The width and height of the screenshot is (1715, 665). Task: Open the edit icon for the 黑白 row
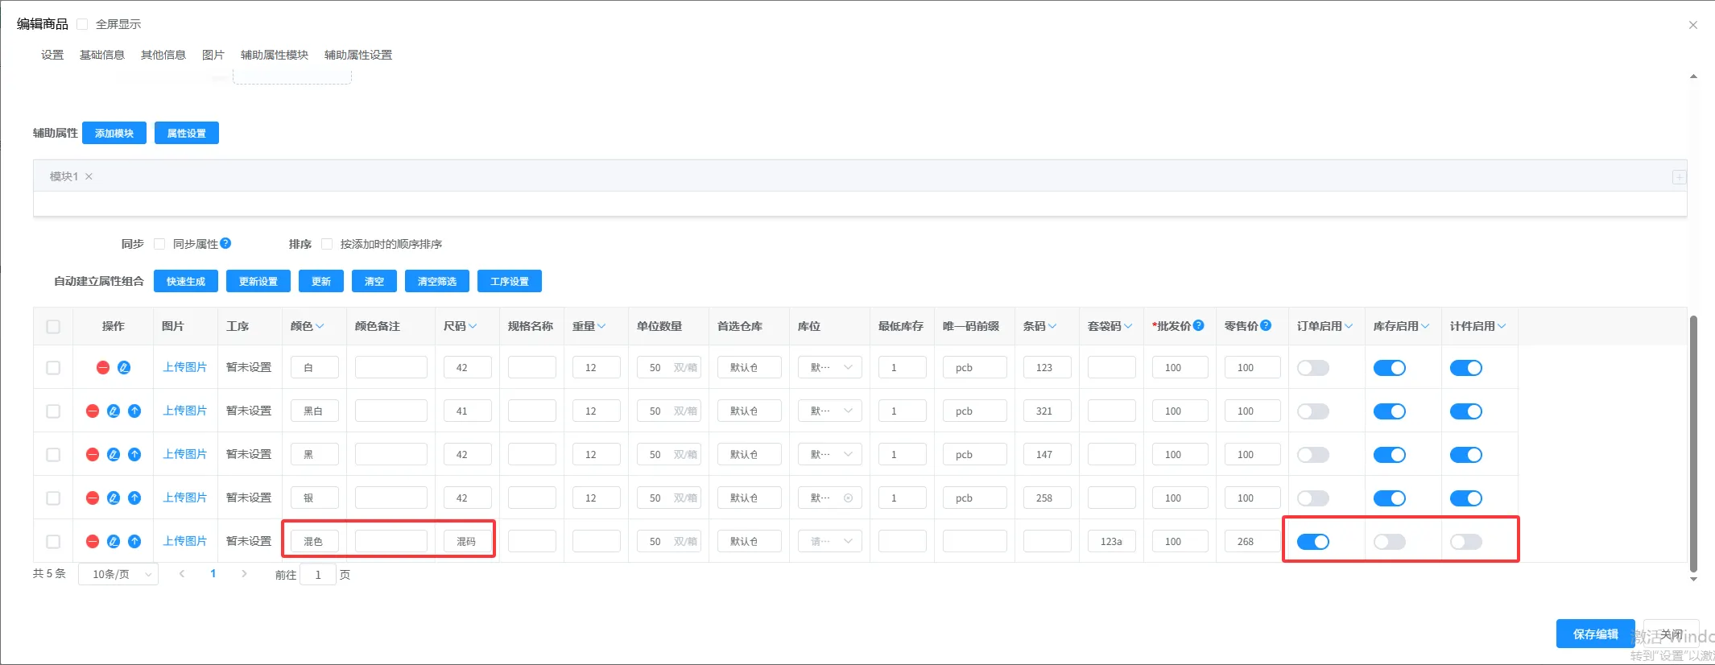(x=114, y=411)
